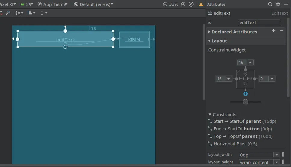Click right constraint dot in constraint widget
This screenshot has width=291, height=167.
pos(255,79)
